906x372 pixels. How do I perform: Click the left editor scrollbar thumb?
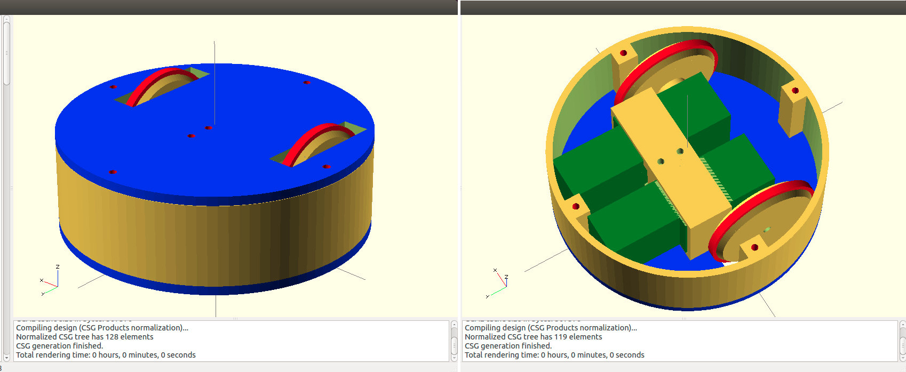[x=6, y=53]
